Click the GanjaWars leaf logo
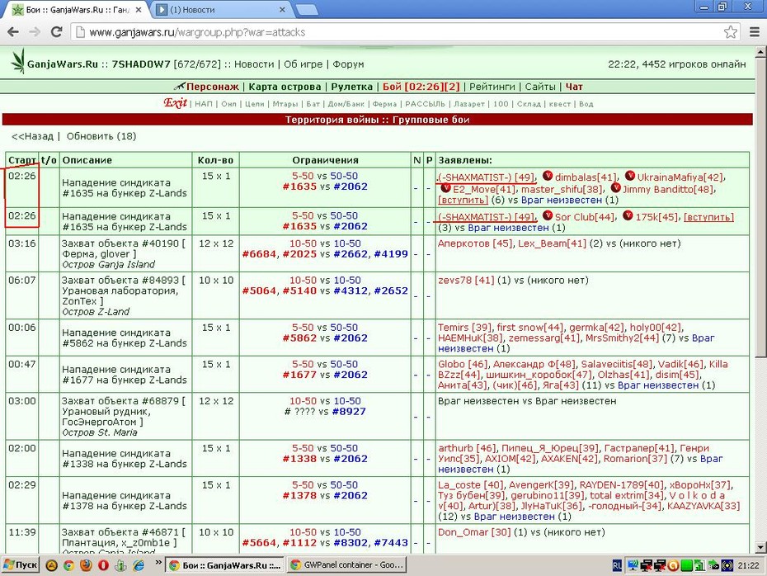767x576 pixels. pyautogui.click(x=18, y=61)
